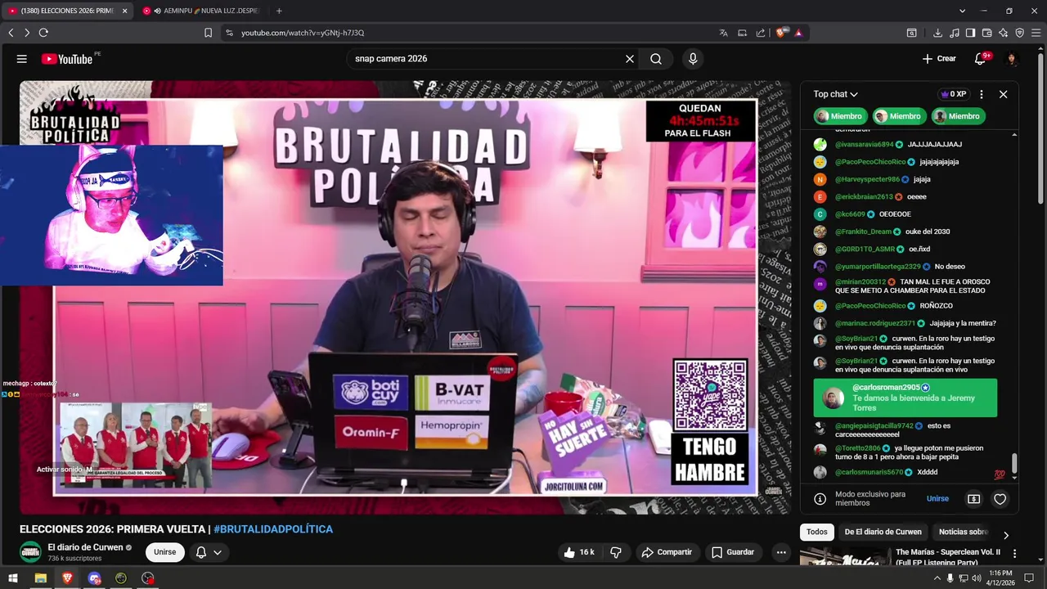Open the page translate icon
Screen dimensions: 1047x589
pos(724,33)
